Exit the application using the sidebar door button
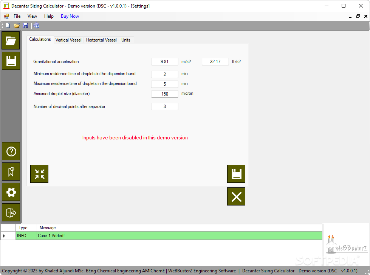The height and width of the screenshot is (275, 370). pyautogui.click(x=11, y=212)
